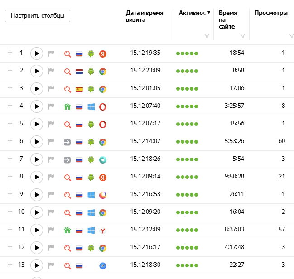Sort by the Активность column header
Viewport: 294px width, 279px height.
[193, 13]
